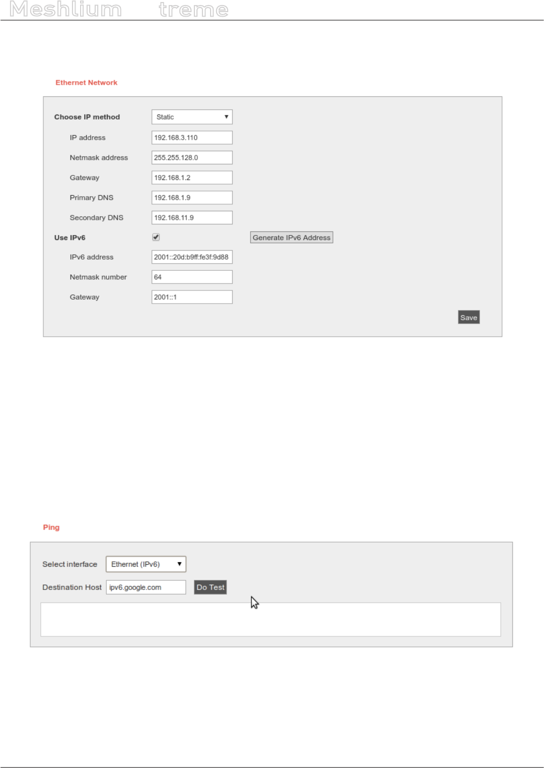Click the IPv6 address input field
Image resolution: width=544 pixels, height=768 pixels.
pyautogui.click(x=192, y=257)
